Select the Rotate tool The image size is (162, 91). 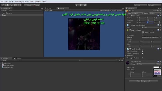click(x=11, y=5)
